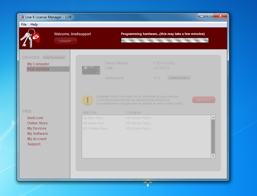Click the Category column header
Viewport: 257px width, 196px height.
(x=133, y=112)
